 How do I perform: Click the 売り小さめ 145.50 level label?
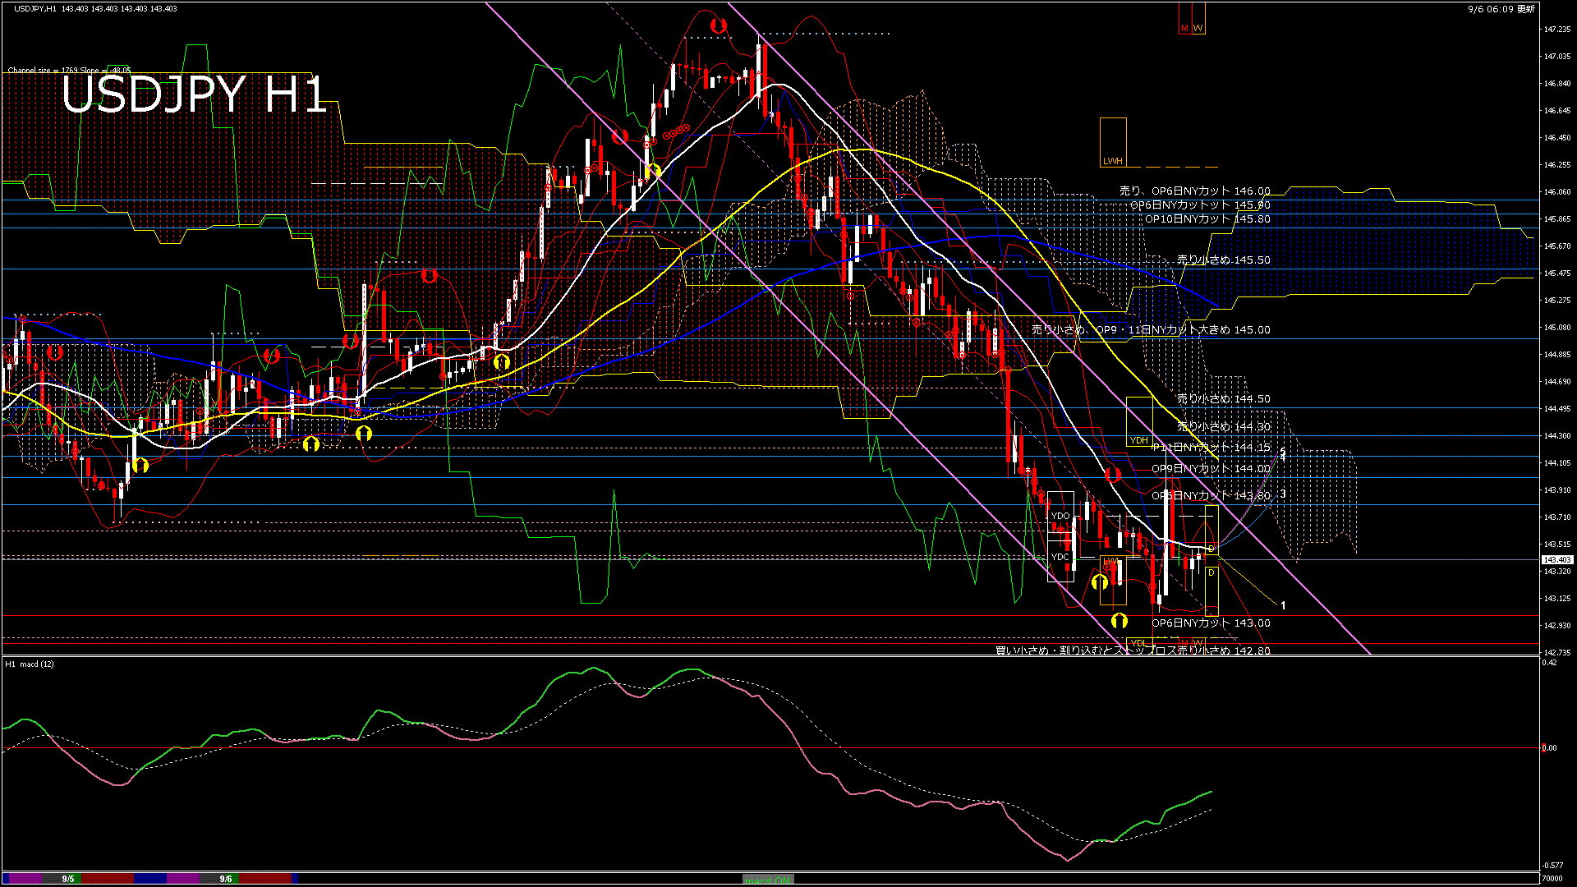(x=1223, y=260)
